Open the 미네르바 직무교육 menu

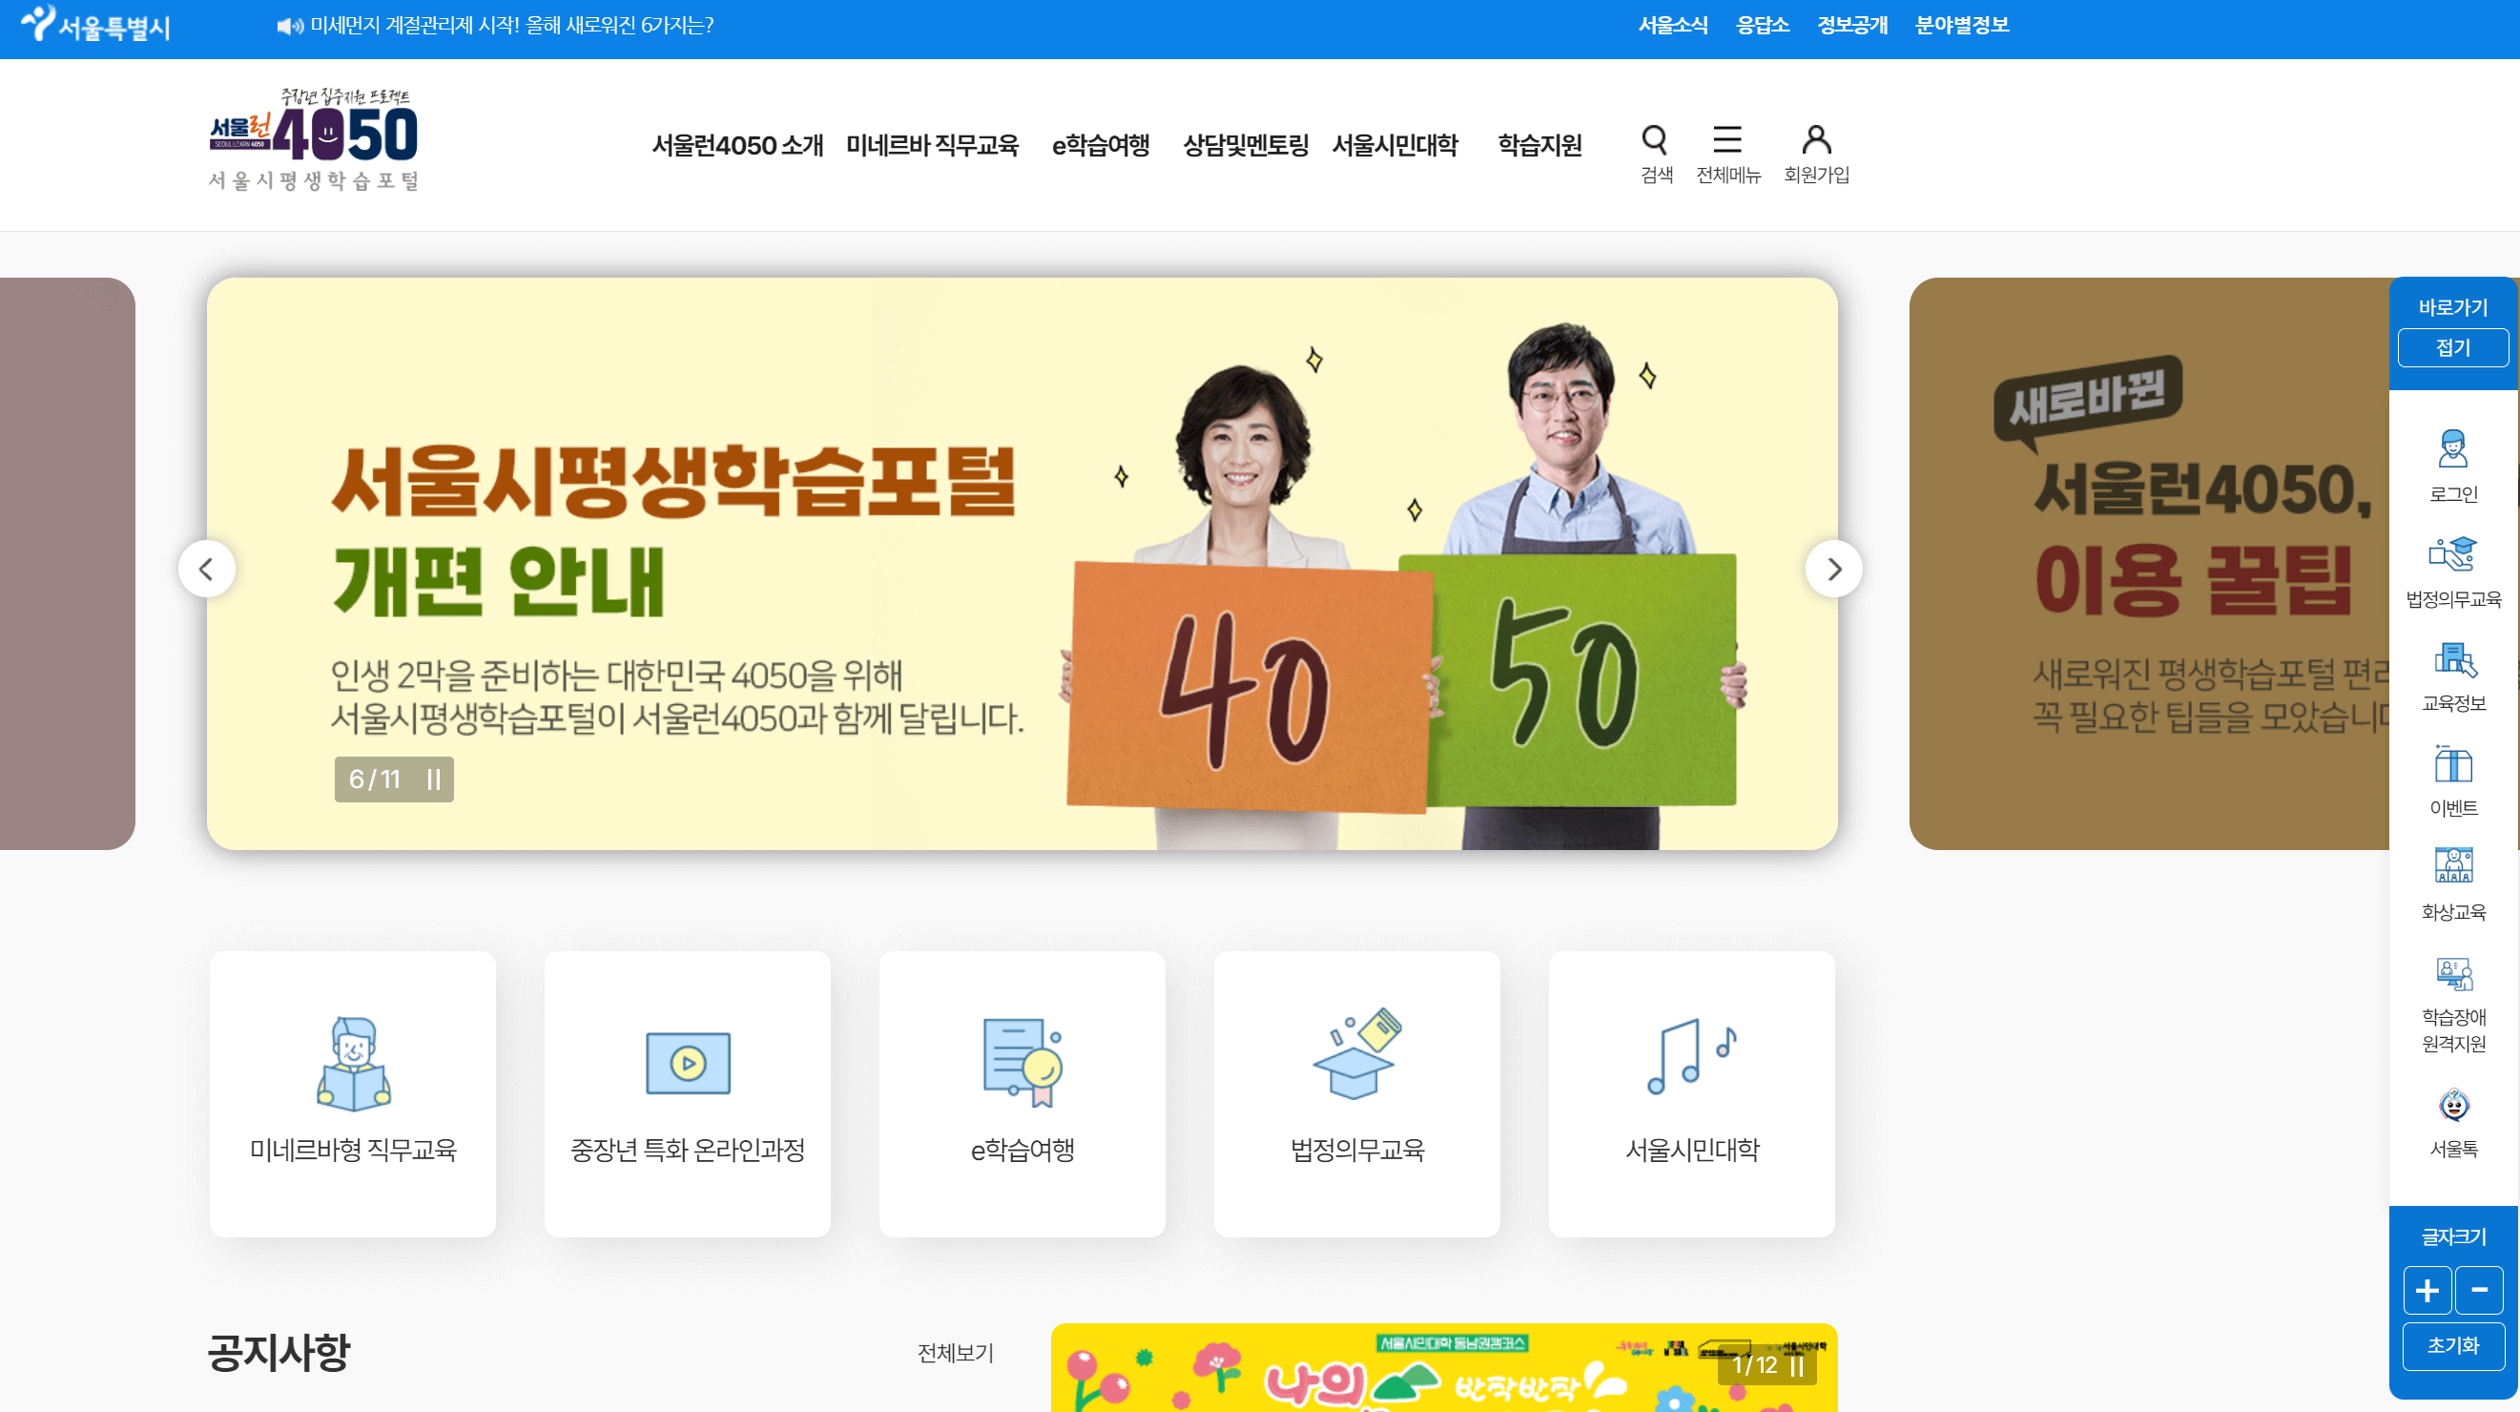933,146
